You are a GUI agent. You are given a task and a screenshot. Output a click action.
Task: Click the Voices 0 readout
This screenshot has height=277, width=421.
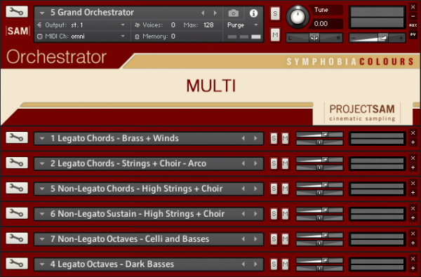click(173, 25)
